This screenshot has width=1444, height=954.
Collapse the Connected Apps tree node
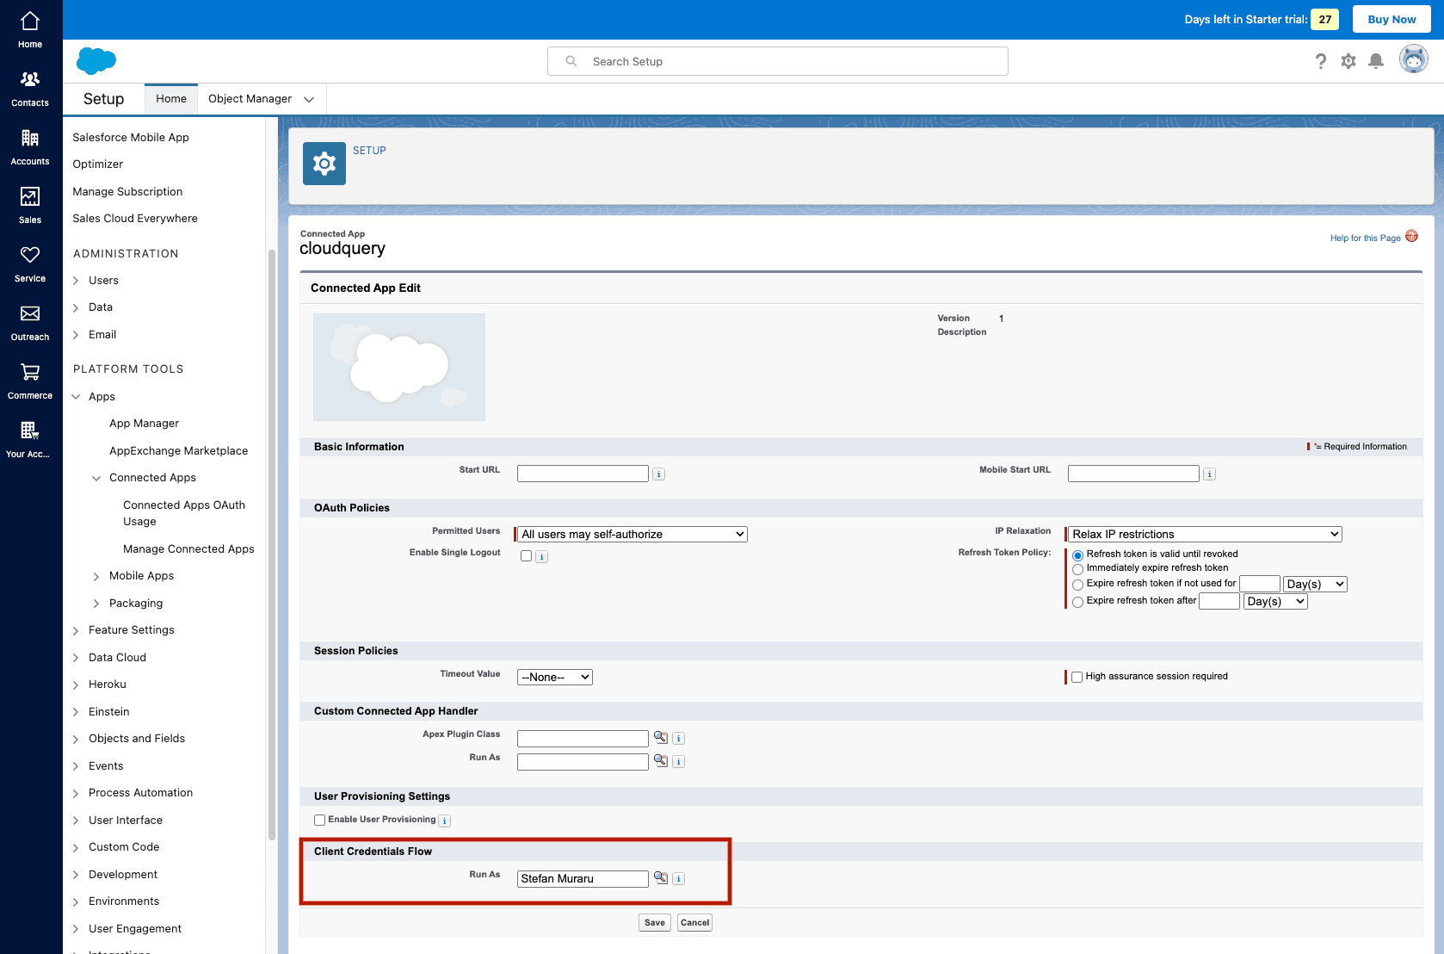pyautogui.click(x=96, y=478)
